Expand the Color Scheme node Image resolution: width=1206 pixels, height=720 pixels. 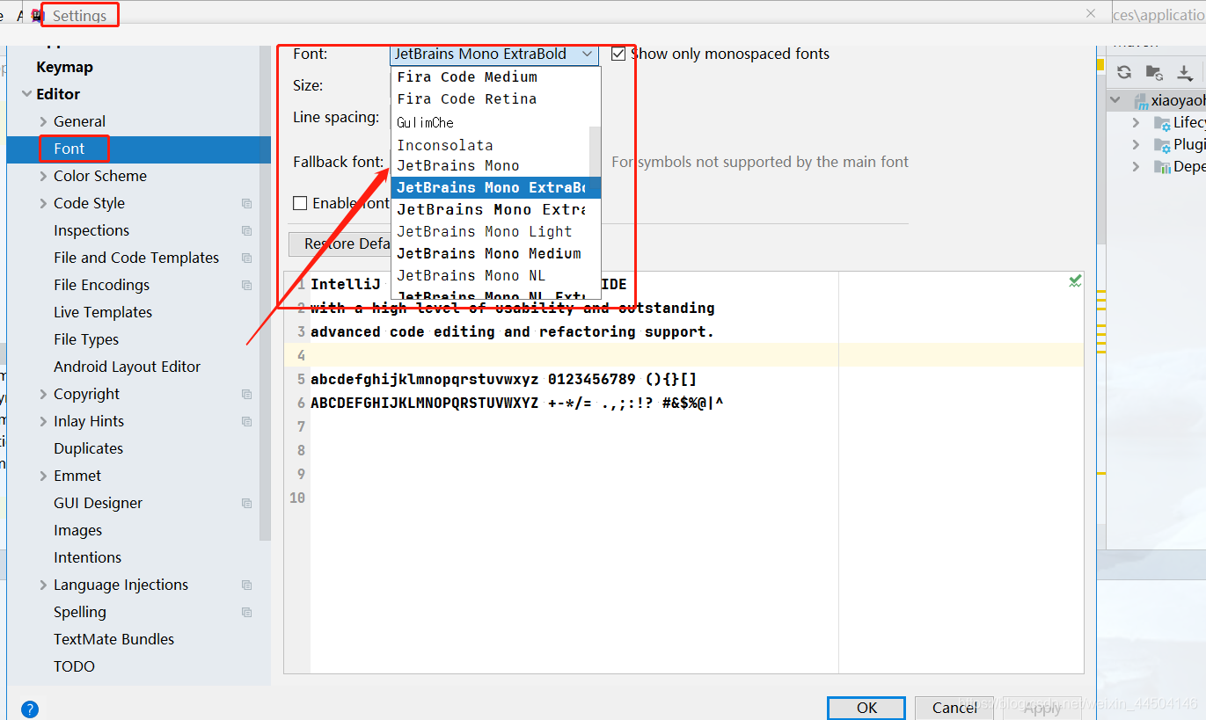tap(43, 176)
